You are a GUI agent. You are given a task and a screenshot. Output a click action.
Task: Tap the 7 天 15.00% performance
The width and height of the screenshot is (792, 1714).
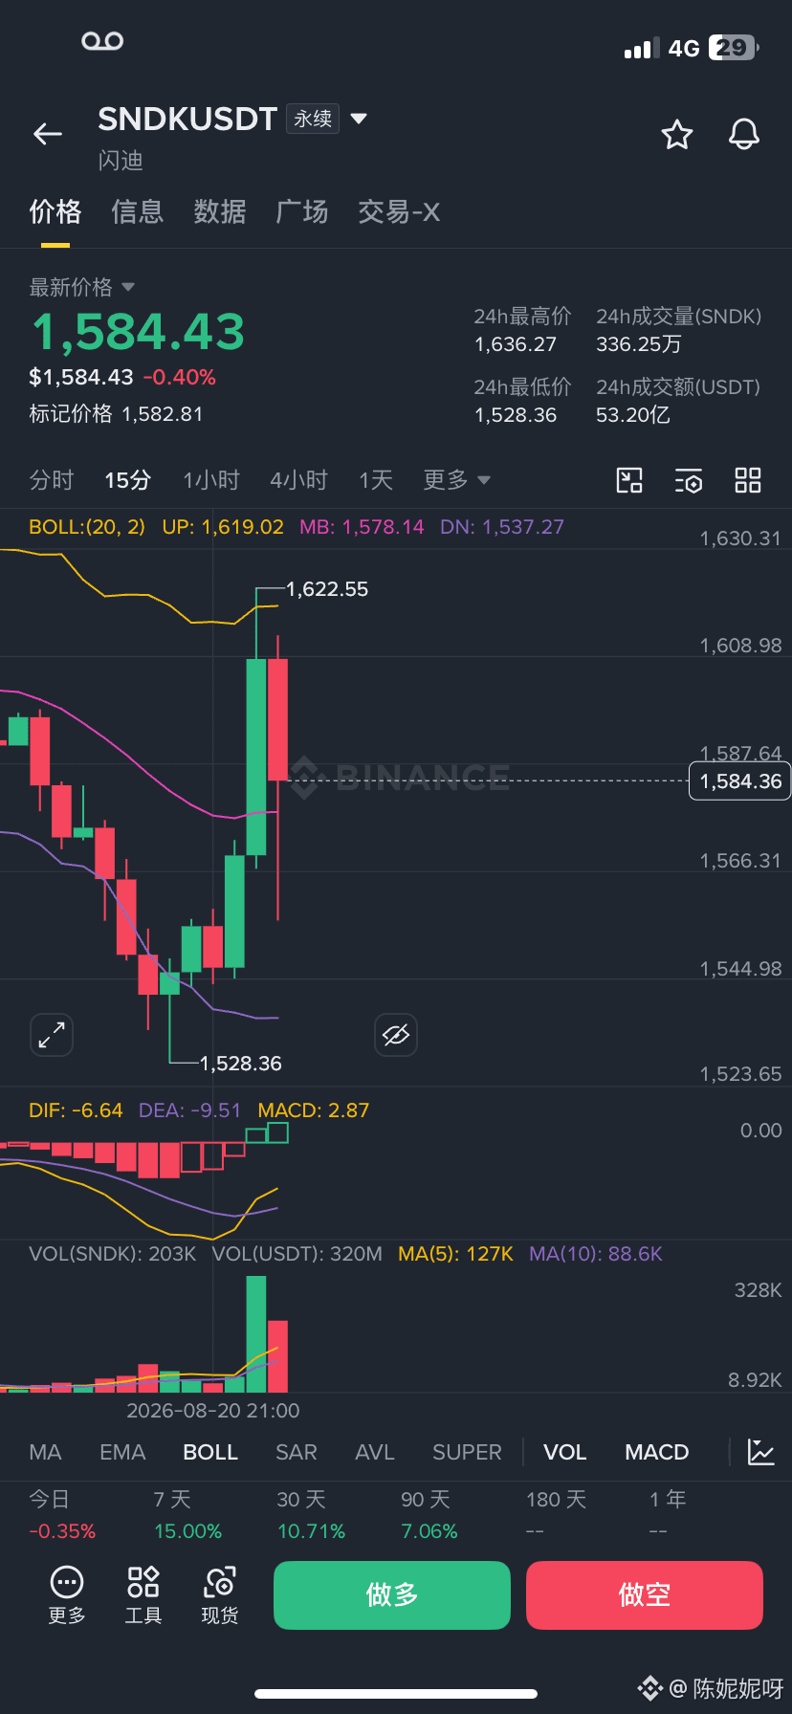187,1515
